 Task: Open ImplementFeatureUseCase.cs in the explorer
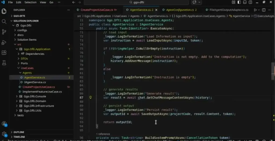[42, 92]
